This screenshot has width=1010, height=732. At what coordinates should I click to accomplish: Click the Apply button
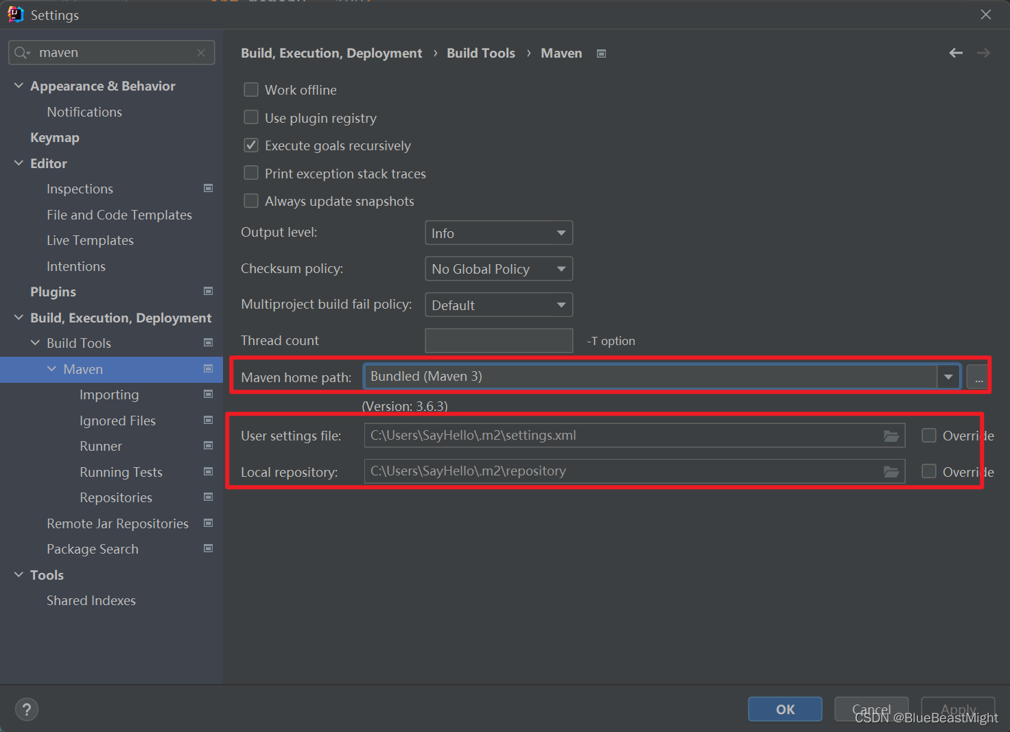[958, 709]
